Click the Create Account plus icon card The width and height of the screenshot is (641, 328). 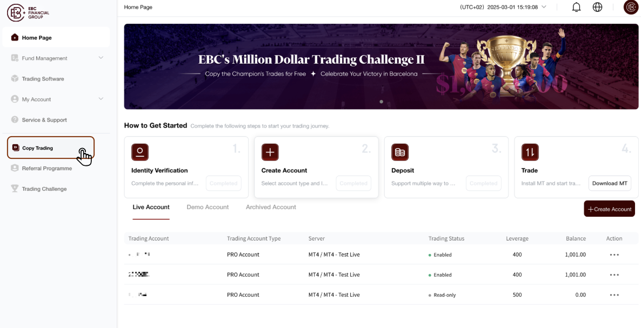[x=270, y=152]
